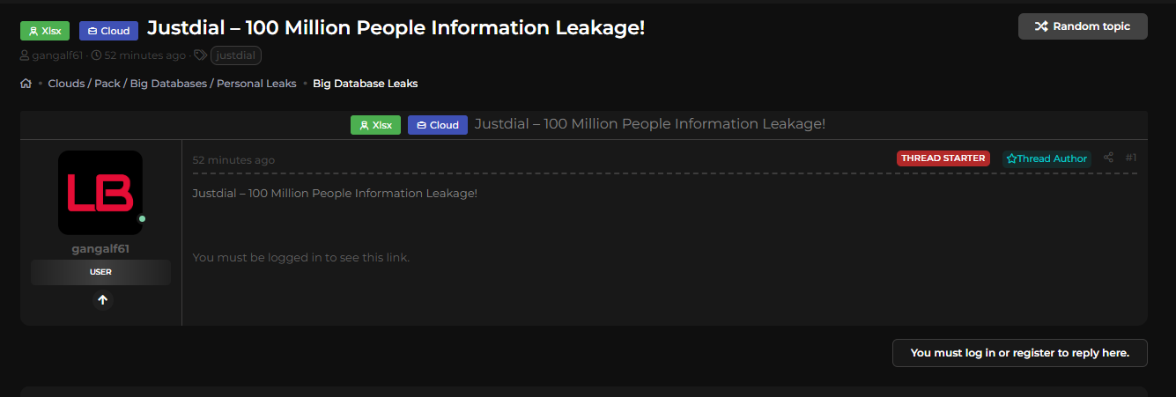
Task: Select the justdial topic tag
Action: click(236, 55)
